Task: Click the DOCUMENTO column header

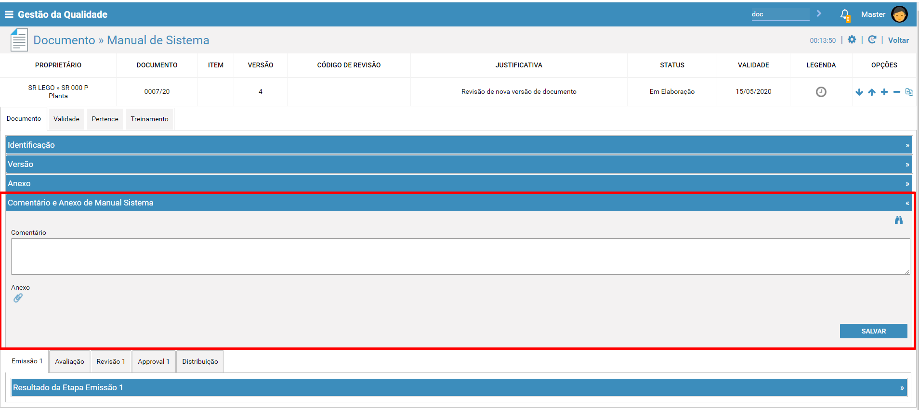Action: click(157, 65)
